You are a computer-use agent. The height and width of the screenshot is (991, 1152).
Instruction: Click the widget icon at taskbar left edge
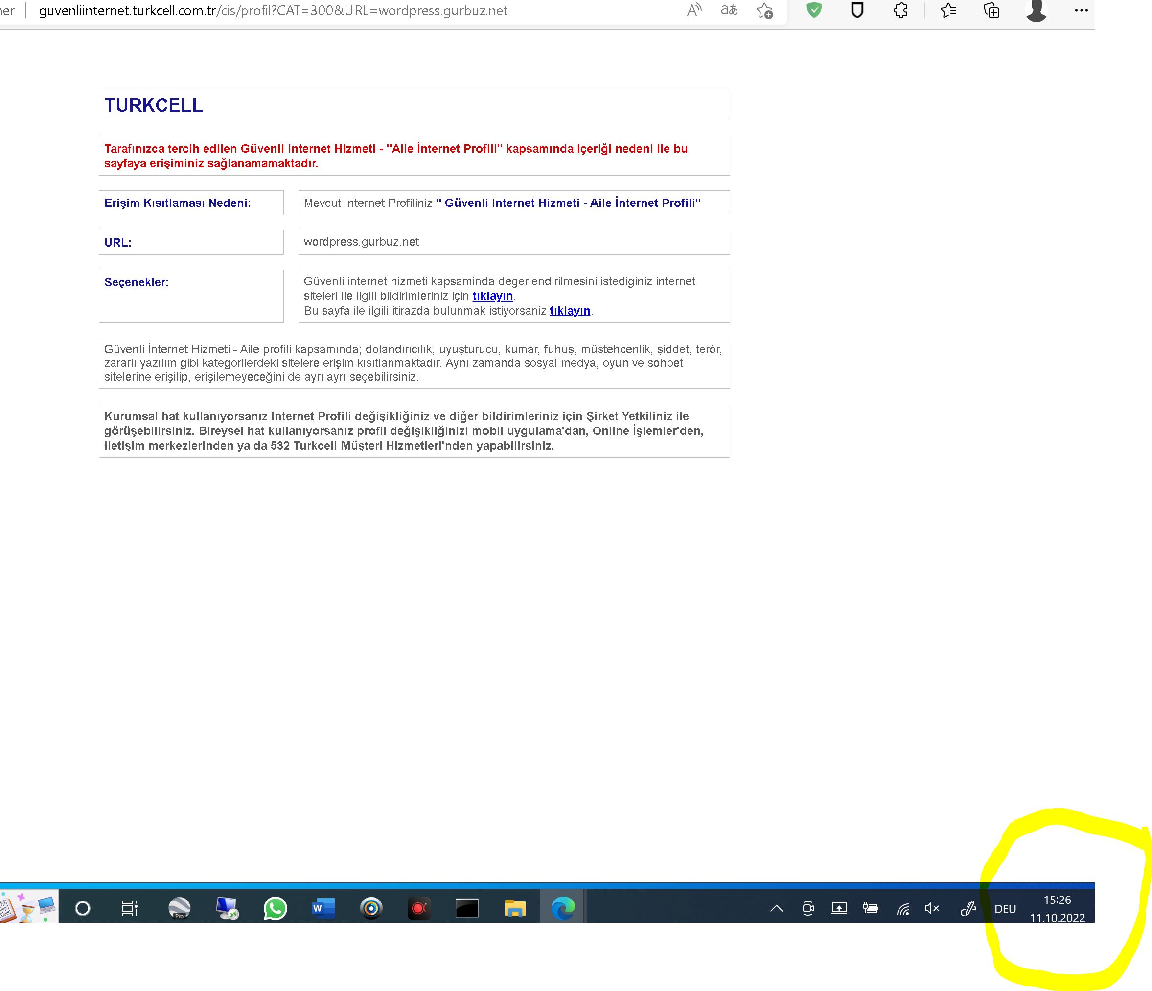tap(29, 906)
